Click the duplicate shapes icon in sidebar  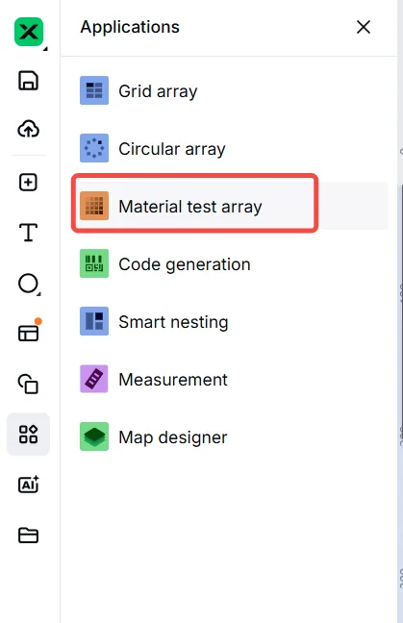click(x=28, y=384)
